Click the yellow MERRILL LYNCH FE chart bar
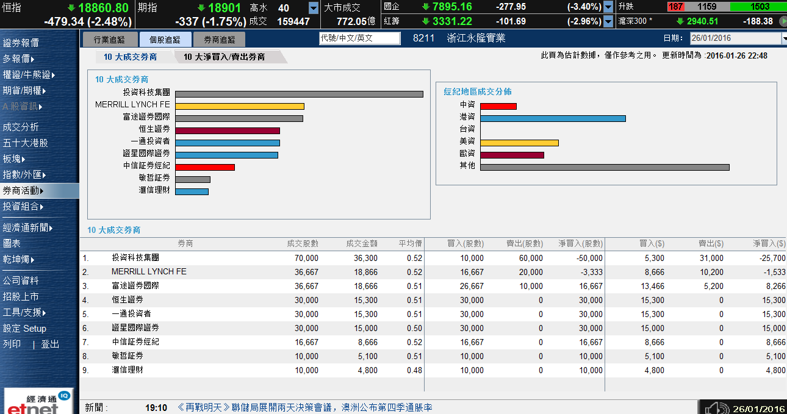This screenshot has height=414, width=787. [240, 106]
